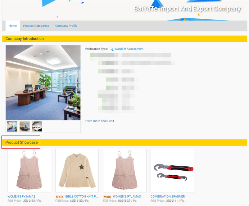The width and height of the screenshot is (249, 206).
Task: Follow the Learn more about us link
Action: pyautogui.click(x=98, y=121)
